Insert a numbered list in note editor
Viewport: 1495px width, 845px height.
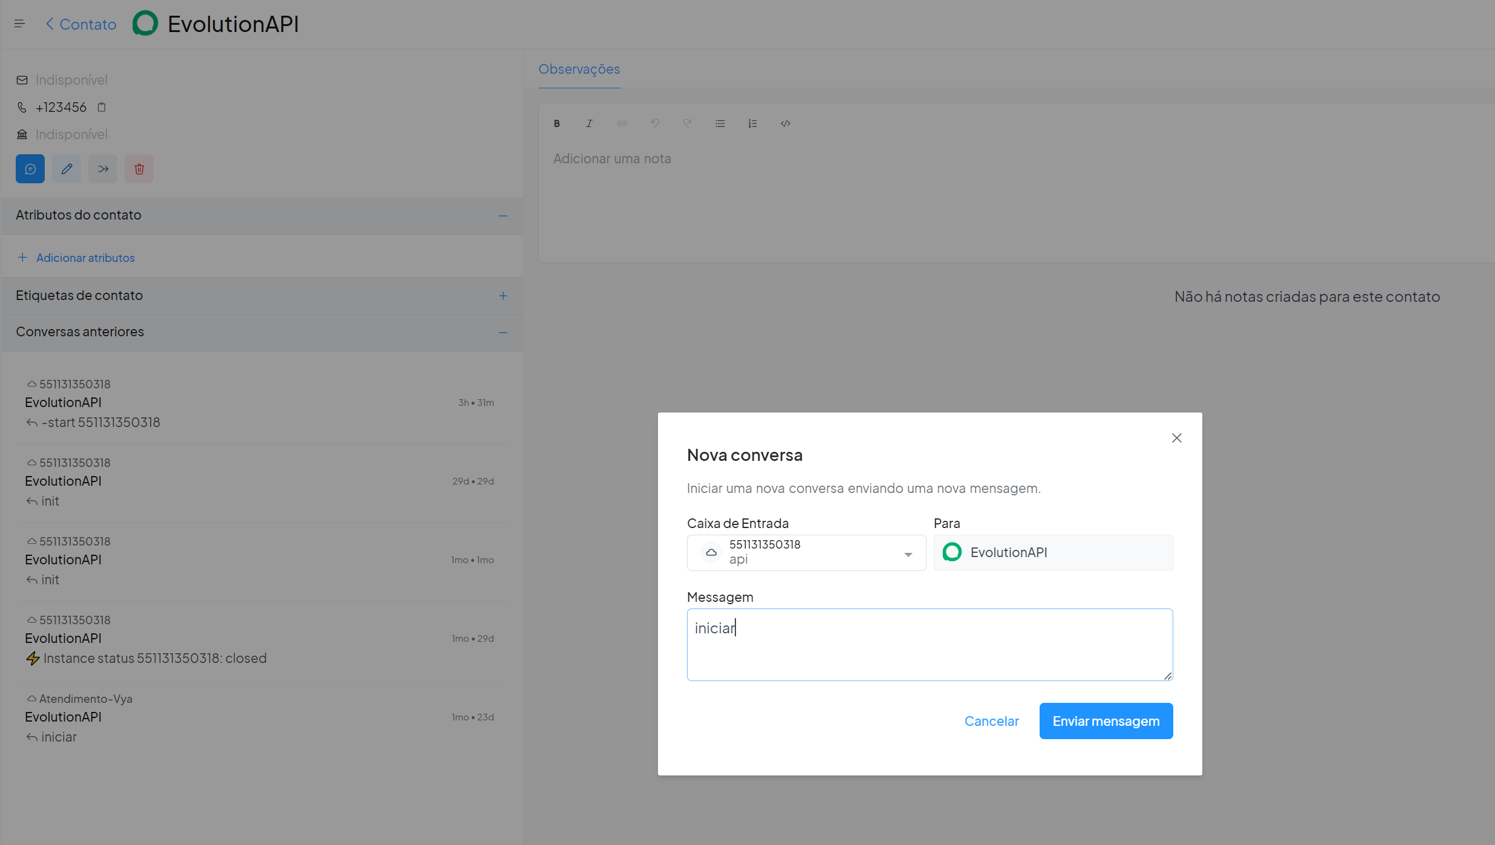point(752,123)
